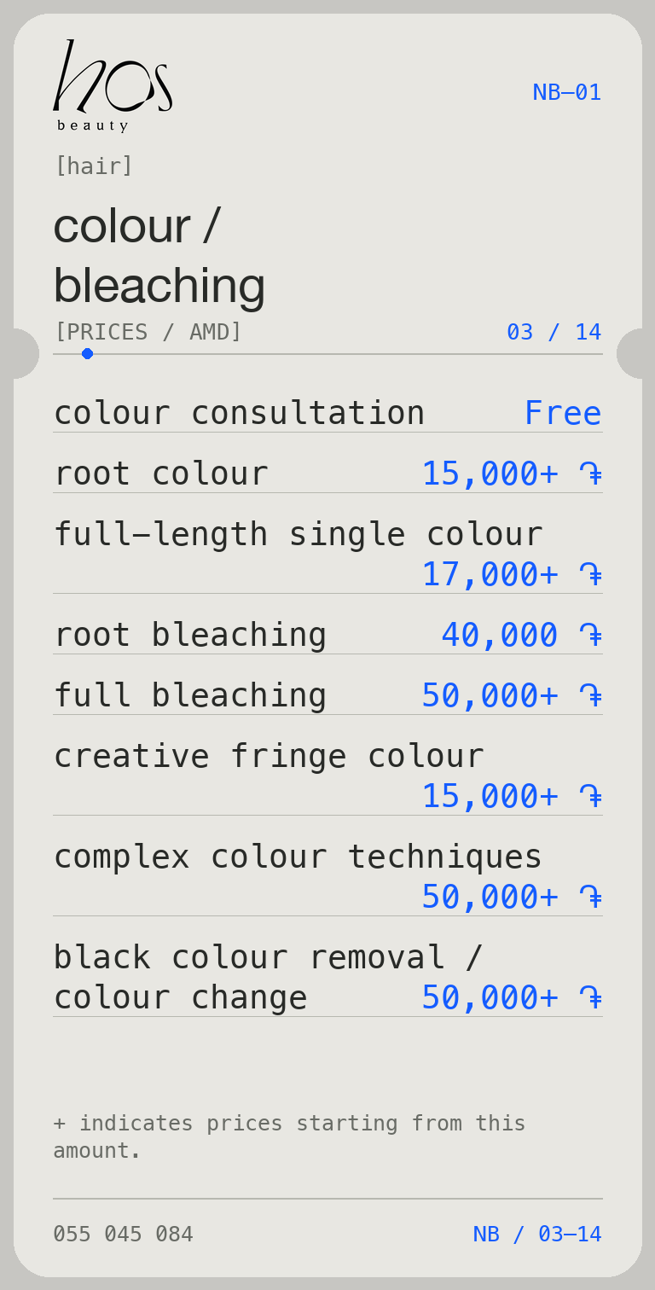Click the blue progress dot on the line
This screenshot has width=655, height=1290.
coord(87,353)
